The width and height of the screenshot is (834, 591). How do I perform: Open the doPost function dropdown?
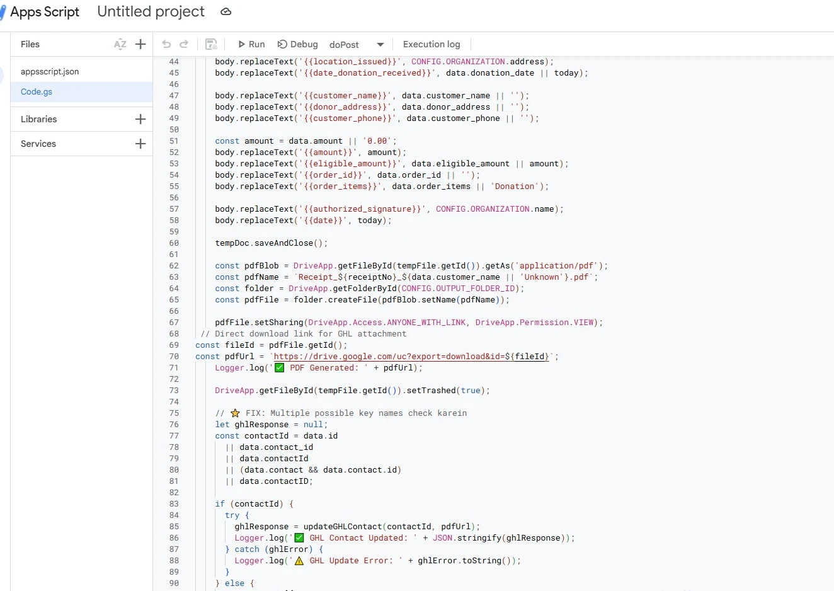point(357,45)
